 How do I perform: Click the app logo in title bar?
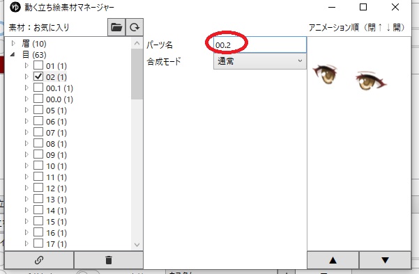coord(15,7)
